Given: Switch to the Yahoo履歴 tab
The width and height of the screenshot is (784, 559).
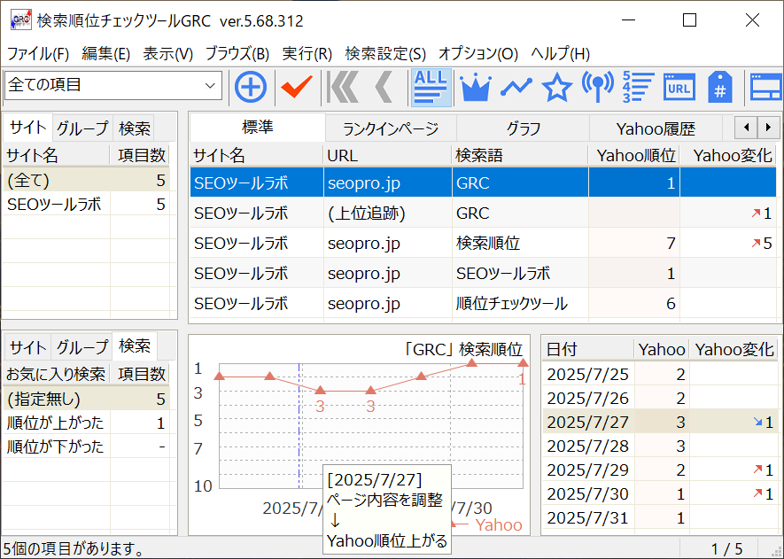Looking at the screenshot, I should [656, 128].
